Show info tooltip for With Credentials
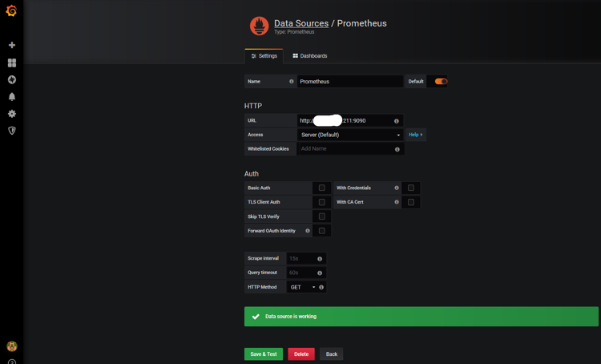The height and width of the screenshot is (364, 601). tap(397, 188)
